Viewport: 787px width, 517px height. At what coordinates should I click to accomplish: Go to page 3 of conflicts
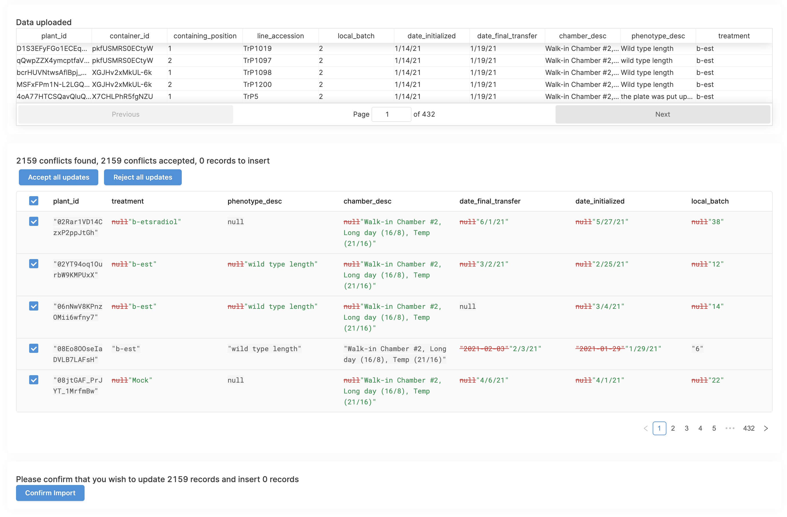pyautogui.click(x=686, y=428)
